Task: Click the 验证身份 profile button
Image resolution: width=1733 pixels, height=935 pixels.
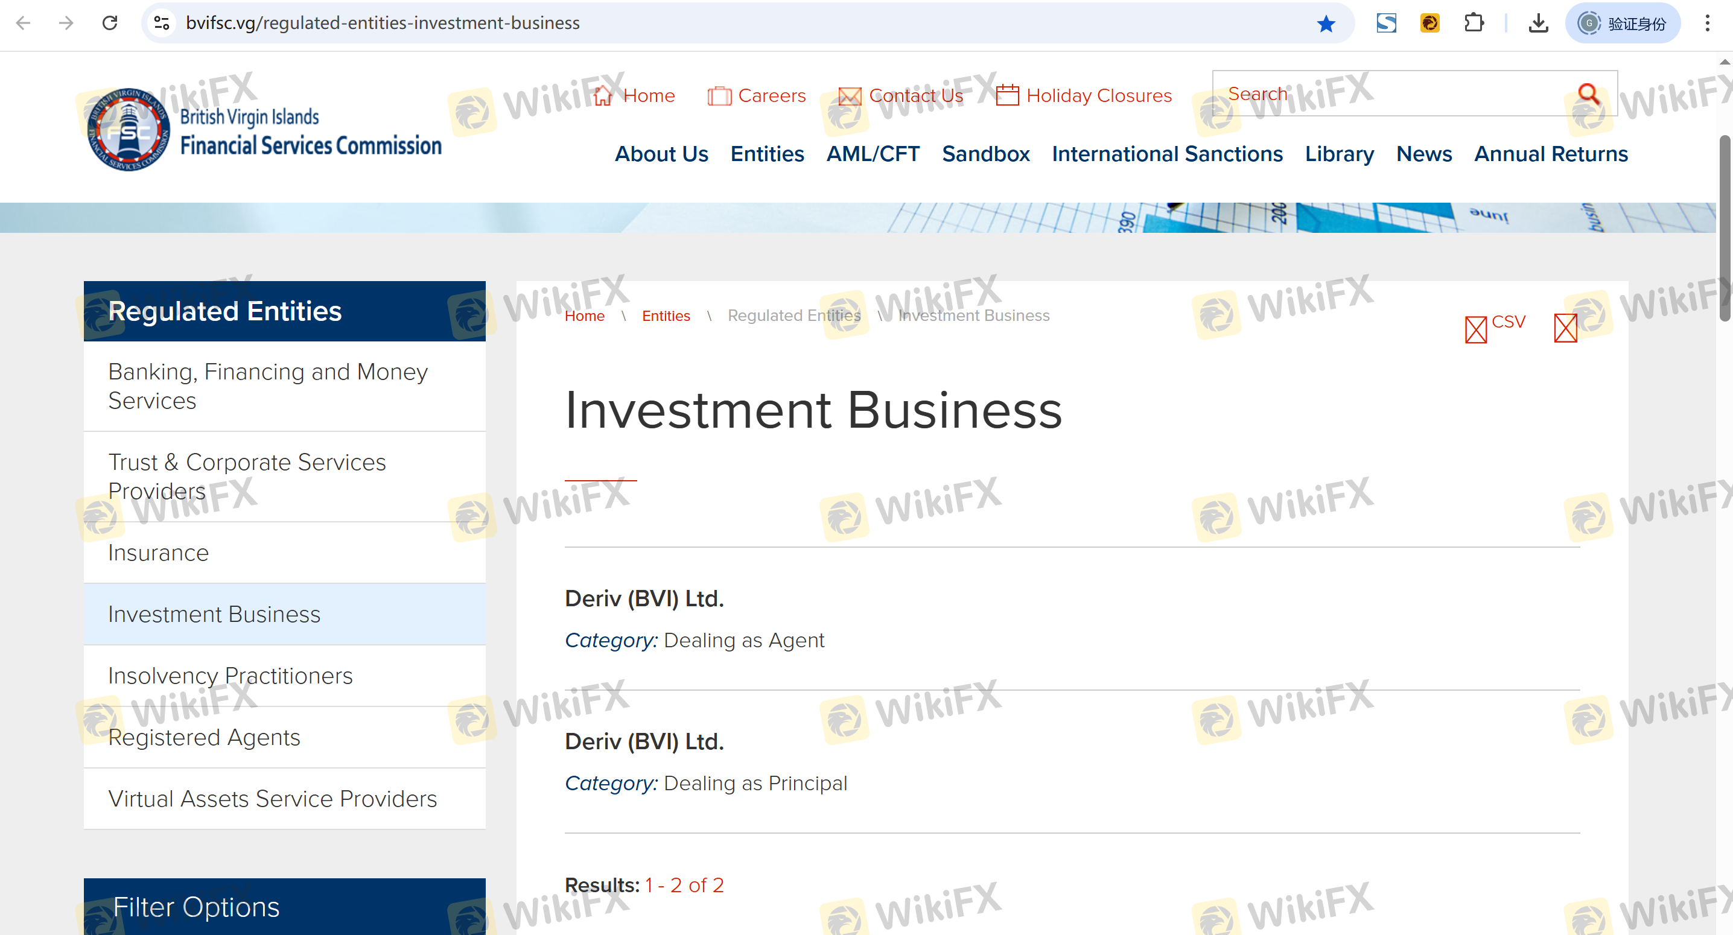Action: pos(1622,24)
